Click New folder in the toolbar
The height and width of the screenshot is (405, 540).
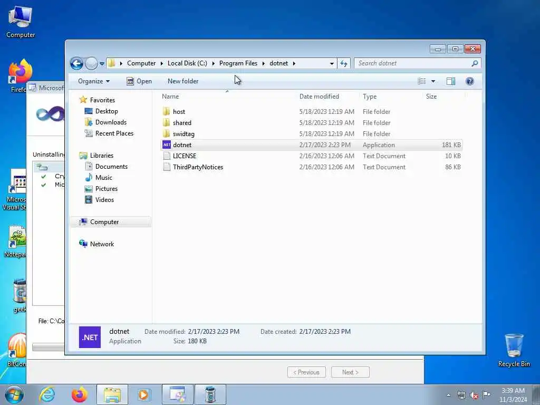point(183,81)
